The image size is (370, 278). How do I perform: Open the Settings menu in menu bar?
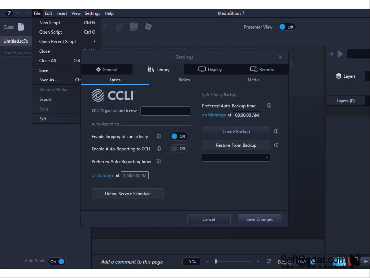[92, 13]
